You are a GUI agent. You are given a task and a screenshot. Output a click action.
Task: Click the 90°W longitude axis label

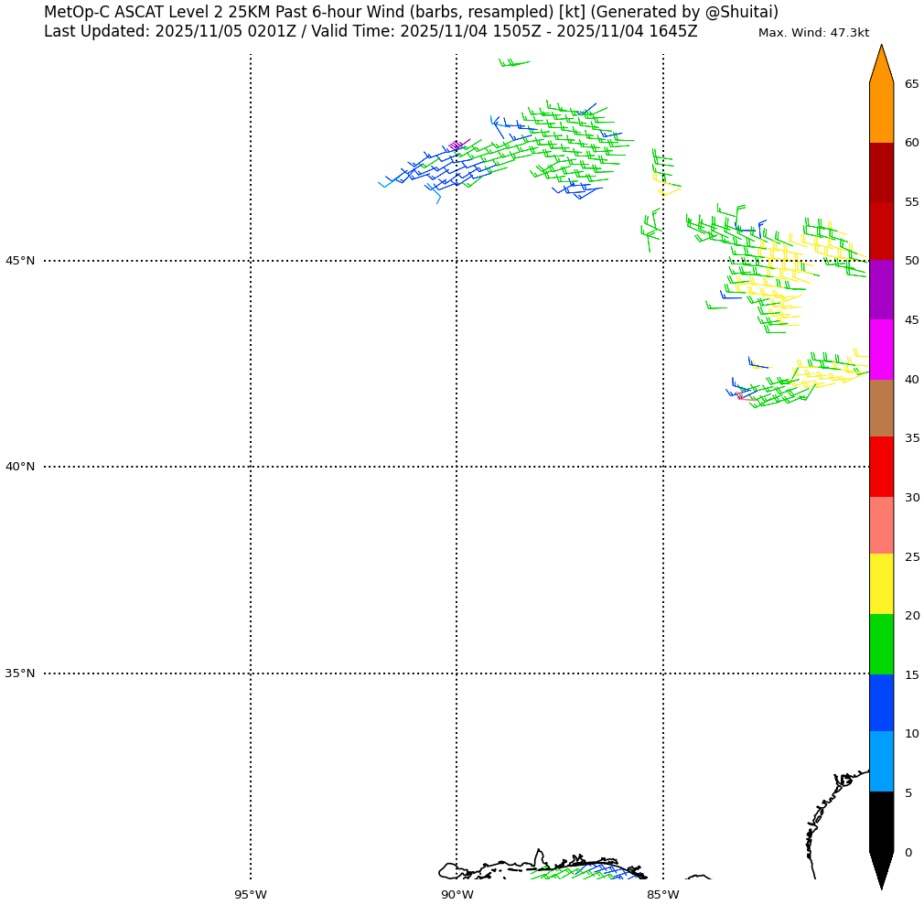[x=457, y=895]
